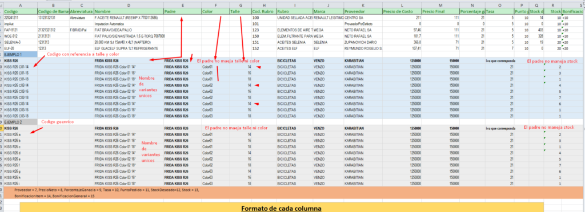Screen dimensions: 585x212
Task: Click 'F.ACEITE RENAULT (REEMP.X 7700112686)' name cell
Action: [x=129, y=18]
